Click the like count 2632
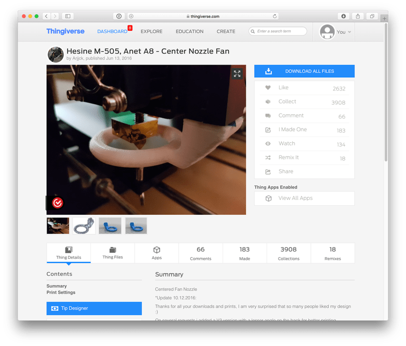 339,89
